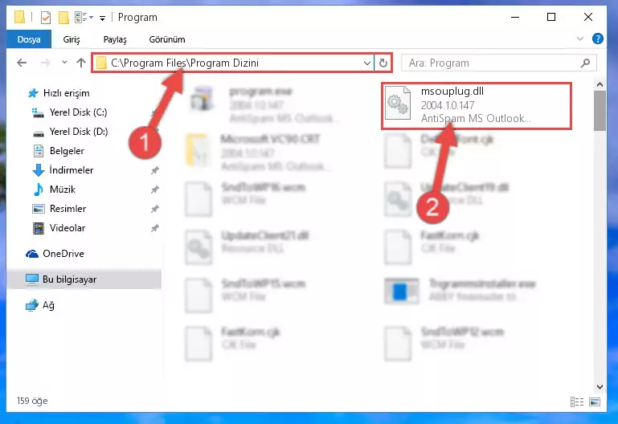Unpin İndirmeler using its pin icon

point(155,170)
